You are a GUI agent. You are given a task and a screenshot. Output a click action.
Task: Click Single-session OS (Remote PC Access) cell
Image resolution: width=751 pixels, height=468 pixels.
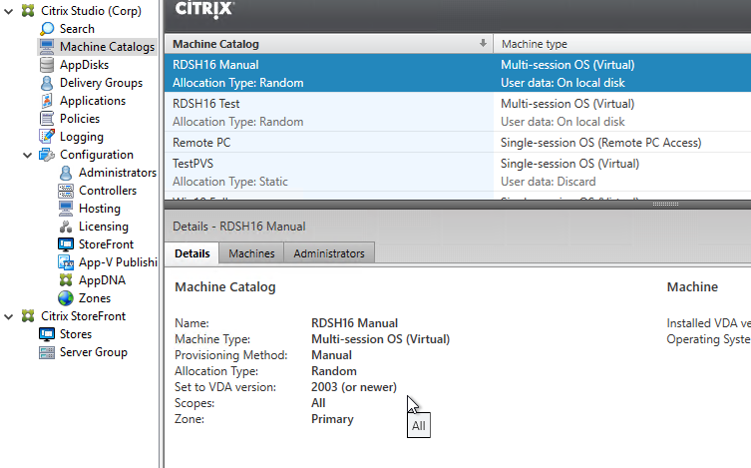pyautogui.click(x=600, y=143)
